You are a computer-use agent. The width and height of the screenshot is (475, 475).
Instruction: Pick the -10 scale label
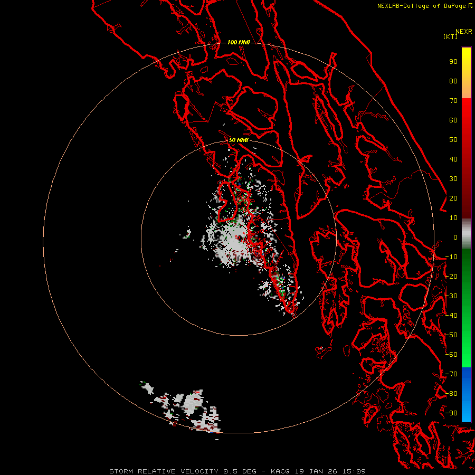(x=451, y=257)
